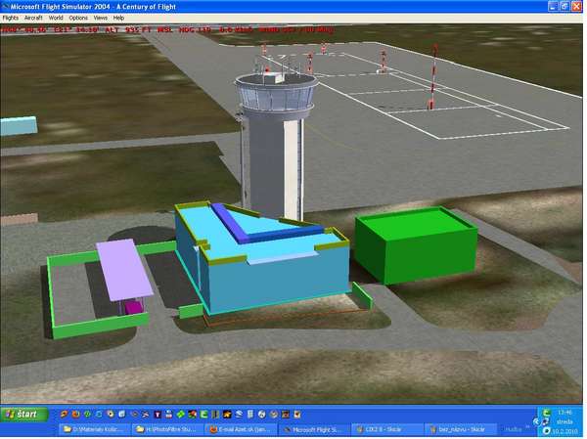Open the Help menu

click(118, 18)
